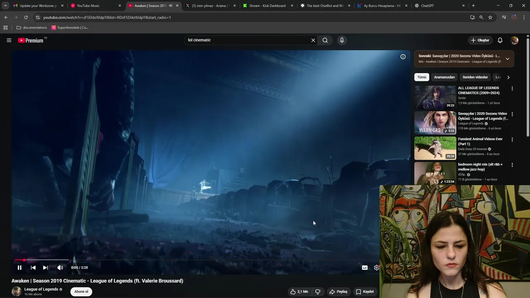Open Chrome profile avatar

tap(514, 17)
